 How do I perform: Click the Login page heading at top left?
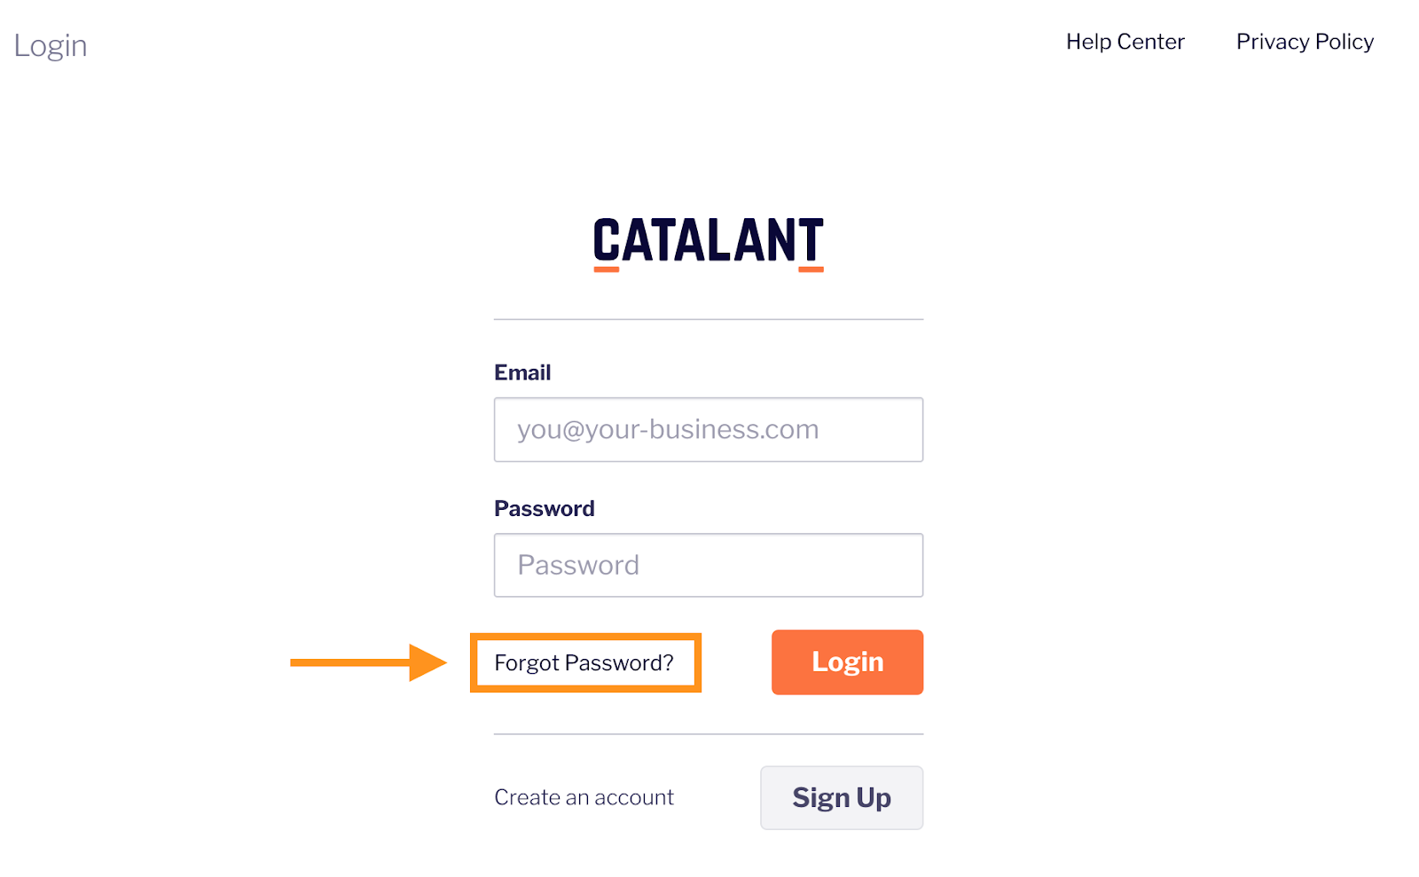click(x=51, y=46)
